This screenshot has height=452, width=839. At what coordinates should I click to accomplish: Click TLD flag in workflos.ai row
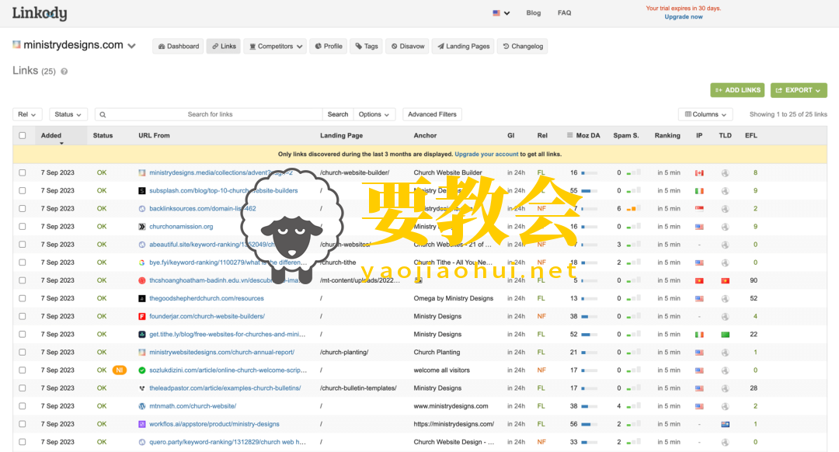coord(725,424)
